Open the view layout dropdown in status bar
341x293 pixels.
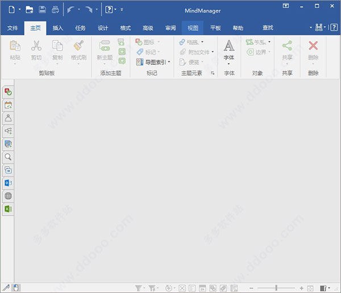click(329, 288)
